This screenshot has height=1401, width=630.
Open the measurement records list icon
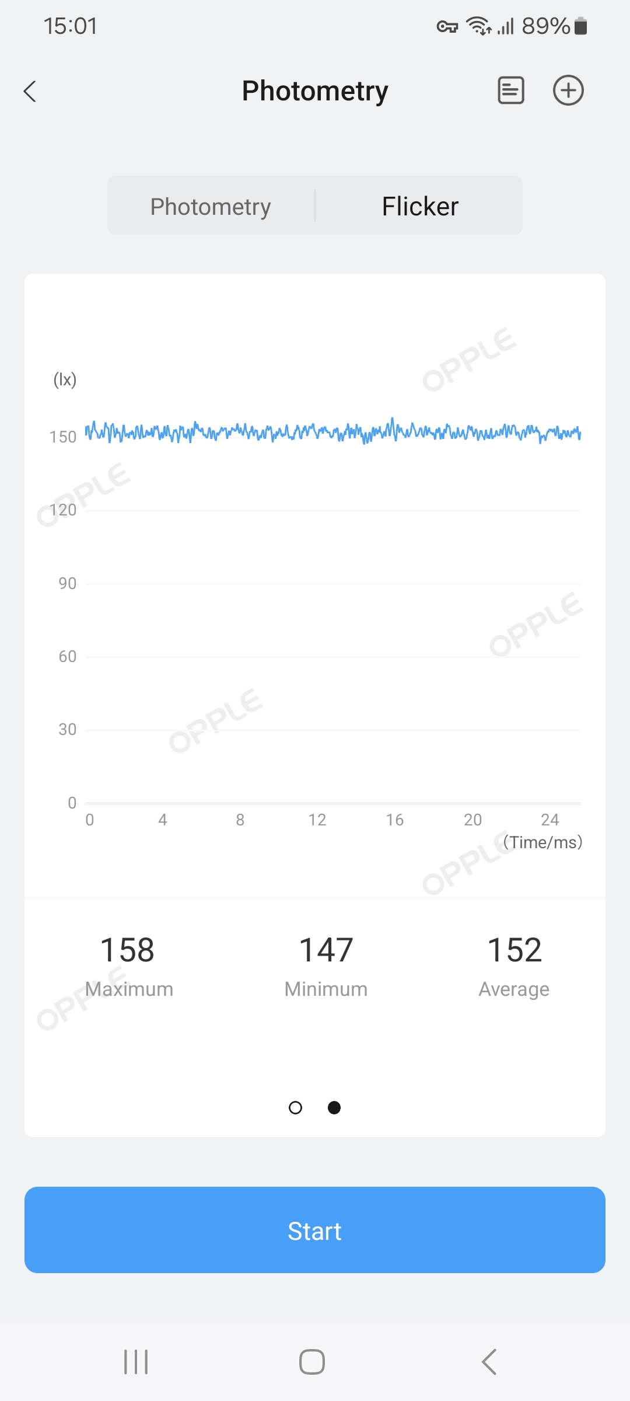[x=510, y=90]
